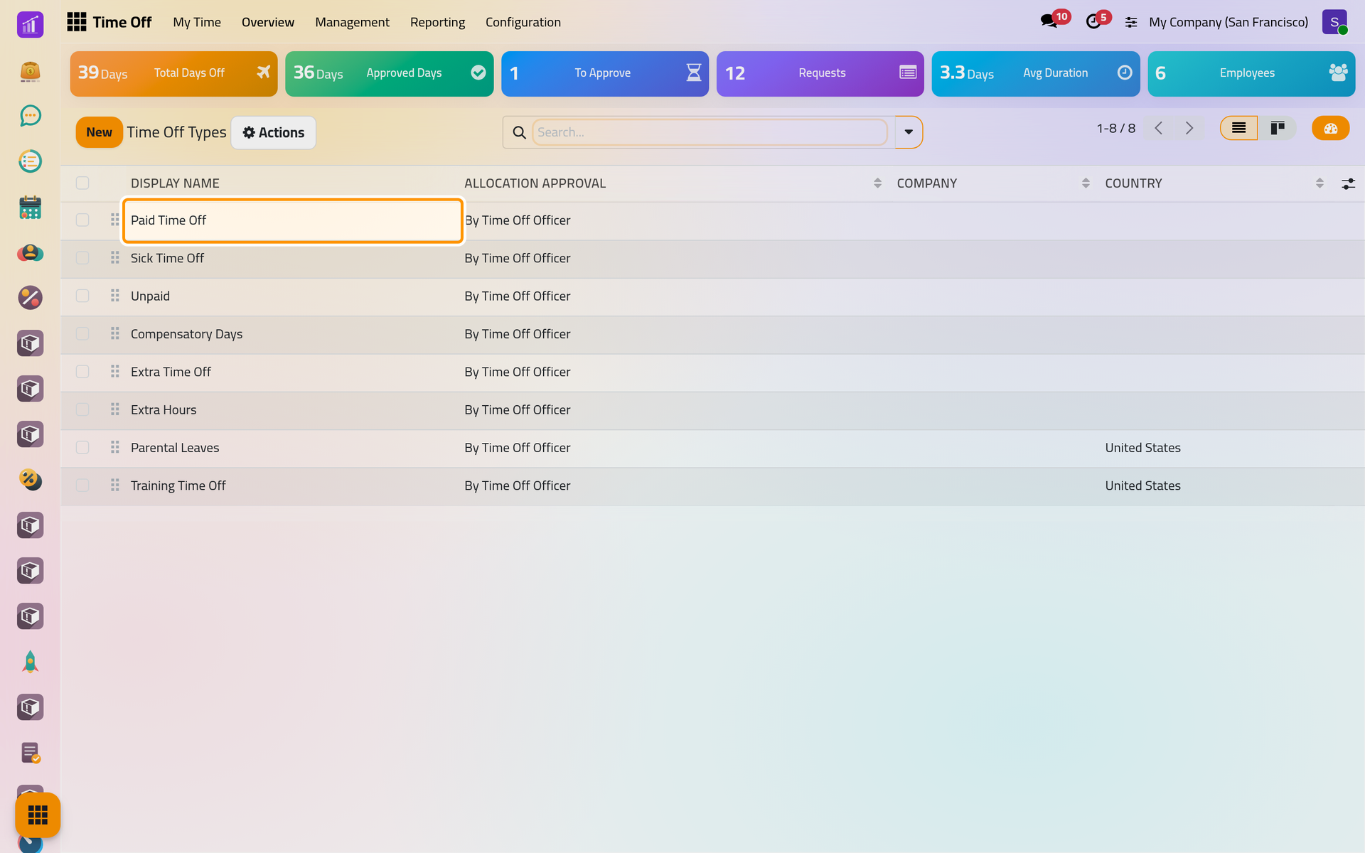This screenshot has width=1365, height=853.
Task: Focus the Search input field
Action: tap(710, 132)
